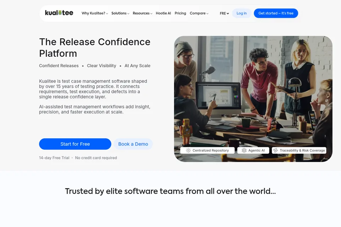This screenshot has width=341, height=227.
Task: Click the heading The Release Confidence Platform
Action: [95, 48]
